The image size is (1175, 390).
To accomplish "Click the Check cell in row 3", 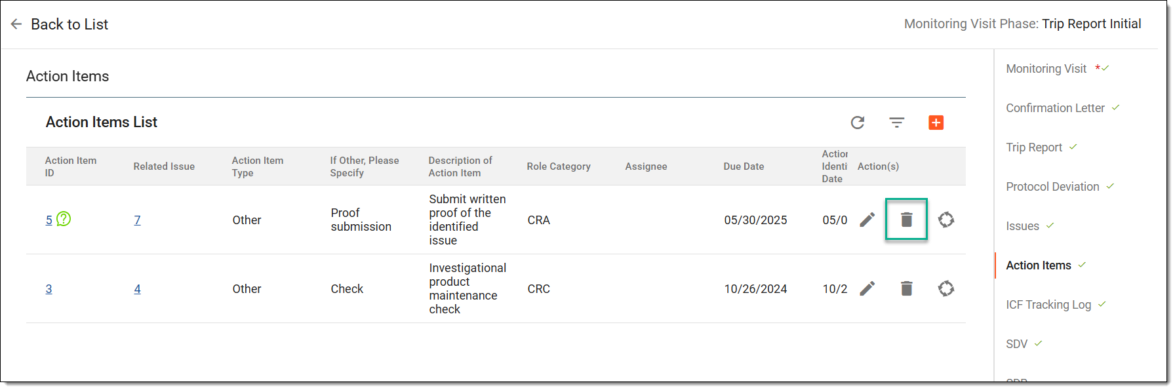I will pos(347,289).
